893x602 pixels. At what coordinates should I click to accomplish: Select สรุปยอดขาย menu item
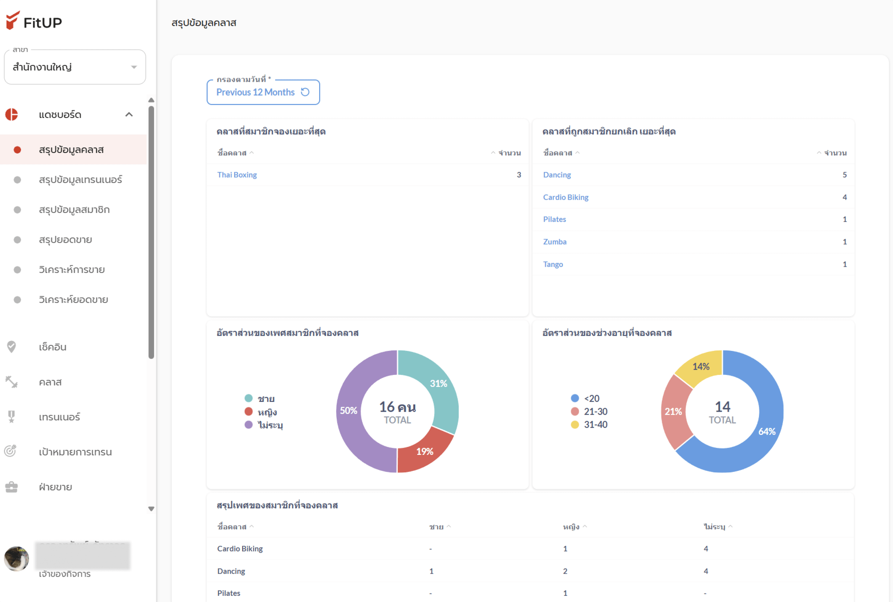pos(65,239)
